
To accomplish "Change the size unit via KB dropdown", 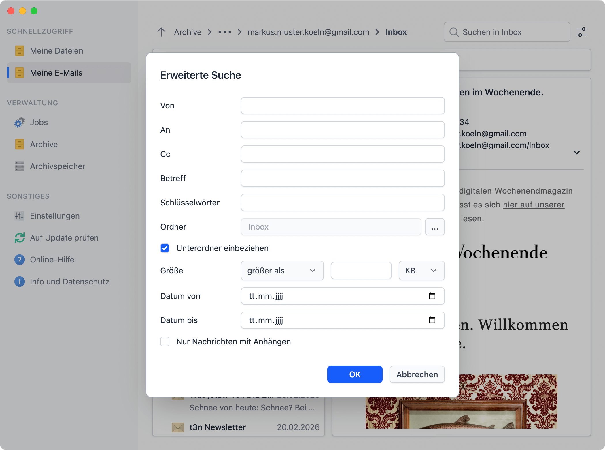I will [x=421, y=271].
